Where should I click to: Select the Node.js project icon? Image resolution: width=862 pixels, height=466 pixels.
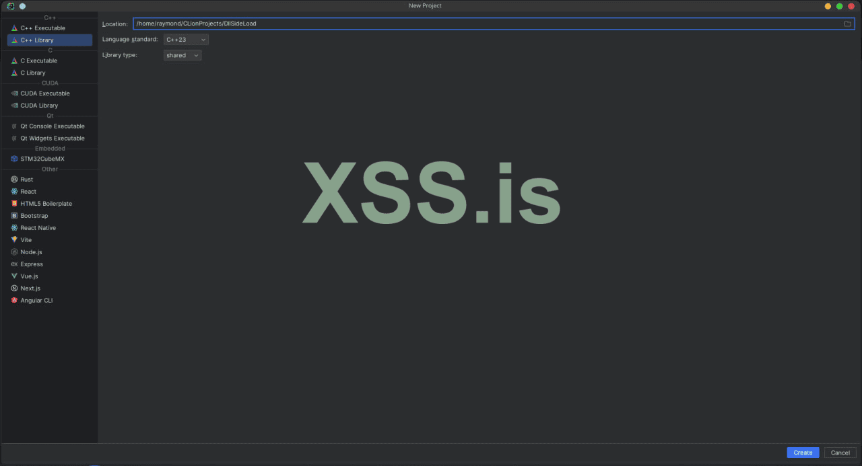[x=14, y=252]
